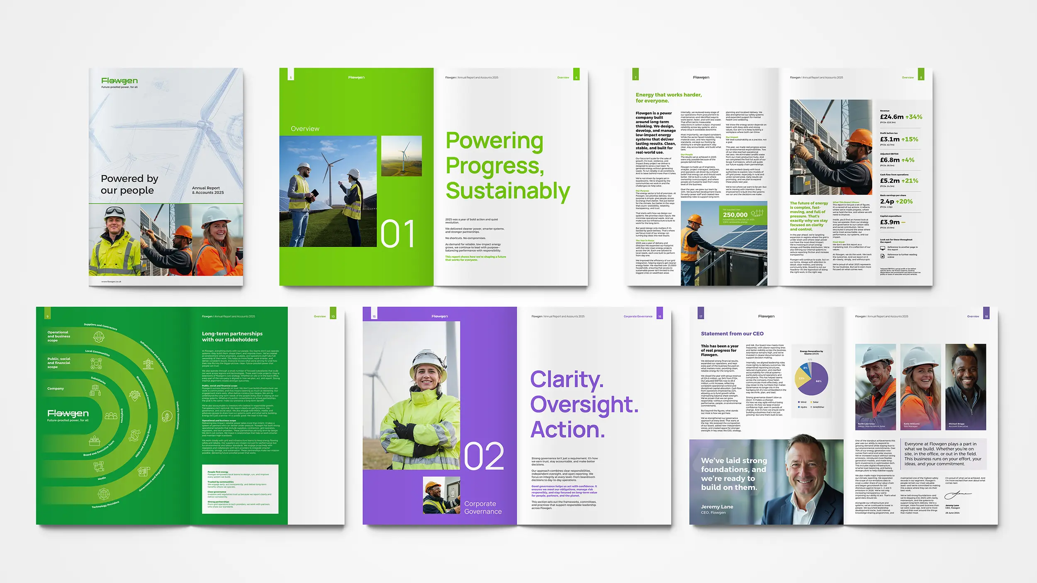Click the Government and Regulators document icon
1037x583 pixels.
point(143,472)
